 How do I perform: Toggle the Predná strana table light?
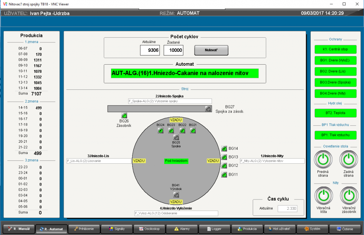[x=323, y=159]
